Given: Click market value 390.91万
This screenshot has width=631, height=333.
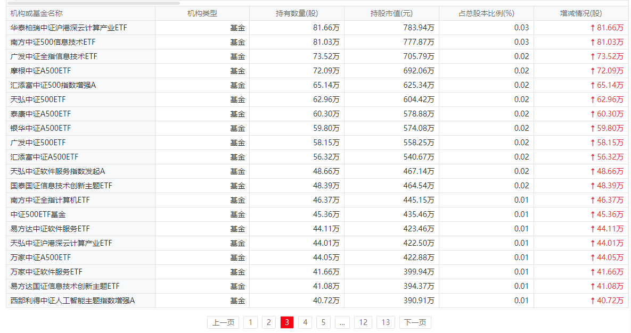Looking at the screenshot, I should pos(419,301).
